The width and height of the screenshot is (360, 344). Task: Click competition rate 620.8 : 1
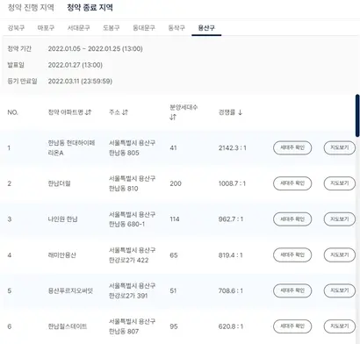[x=231, y=326]
